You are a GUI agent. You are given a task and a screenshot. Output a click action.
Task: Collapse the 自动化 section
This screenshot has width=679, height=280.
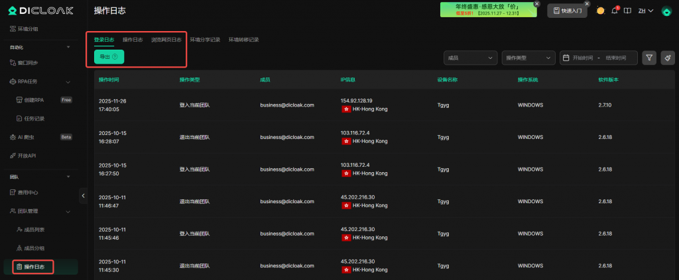click(x=68, y=47)
